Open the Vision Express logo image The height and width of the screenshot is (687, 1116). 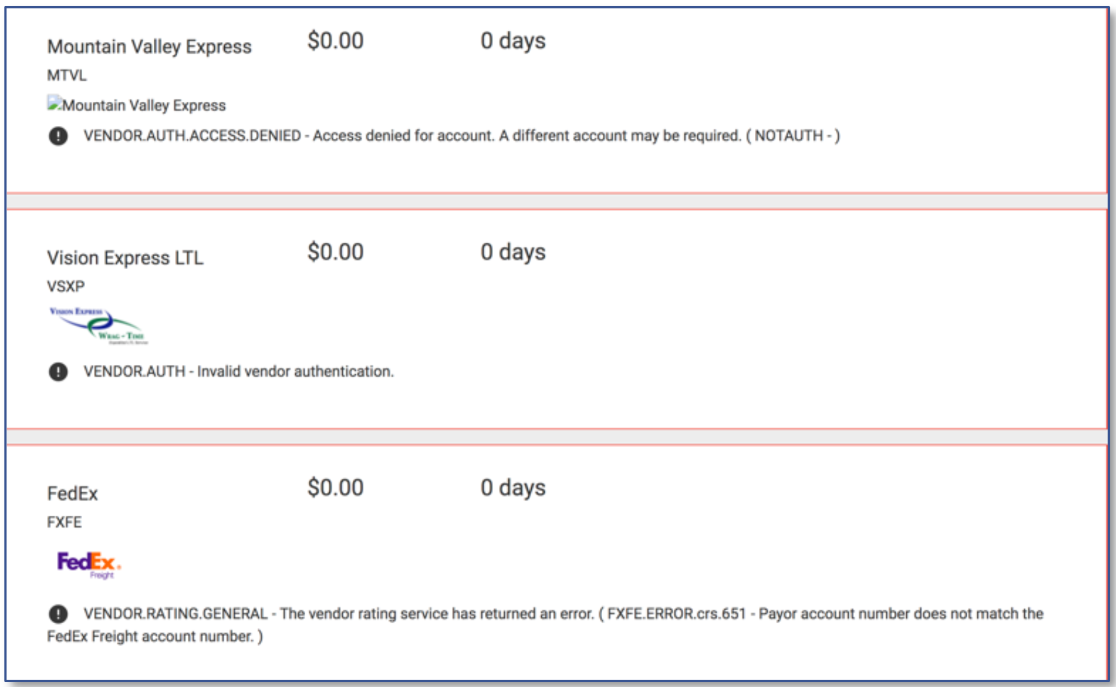[x=98, y=326]
